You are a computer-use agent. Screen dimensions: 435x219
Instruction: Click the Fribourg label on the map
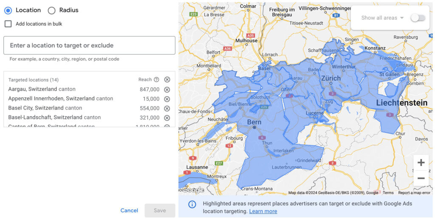(234, 138)
